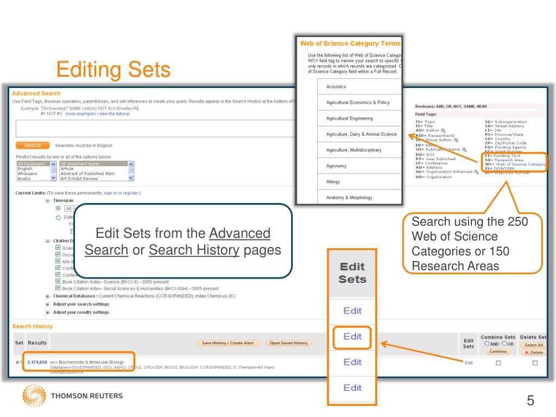The width and height of the screenshot is (556, 417).
Task: Expand the Chemical Databases section
Action: click(x=48, y=296)
